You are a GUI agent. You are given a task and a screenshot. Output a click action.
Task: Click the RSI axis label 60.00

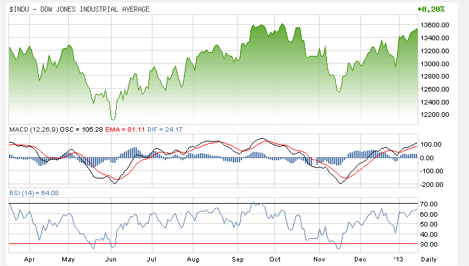pos(429,215)
